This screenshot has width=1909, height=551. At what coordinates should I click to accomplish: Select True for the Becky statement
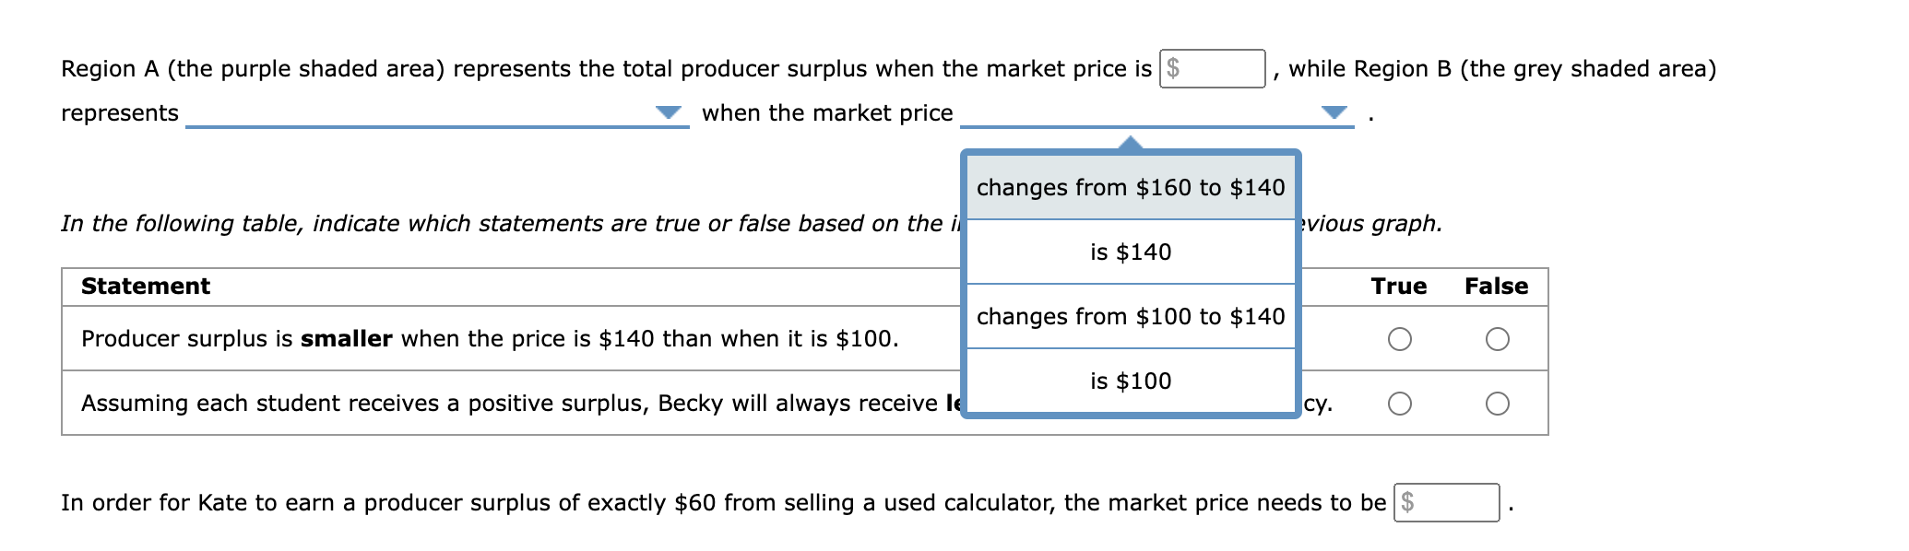coord(1399,403)
